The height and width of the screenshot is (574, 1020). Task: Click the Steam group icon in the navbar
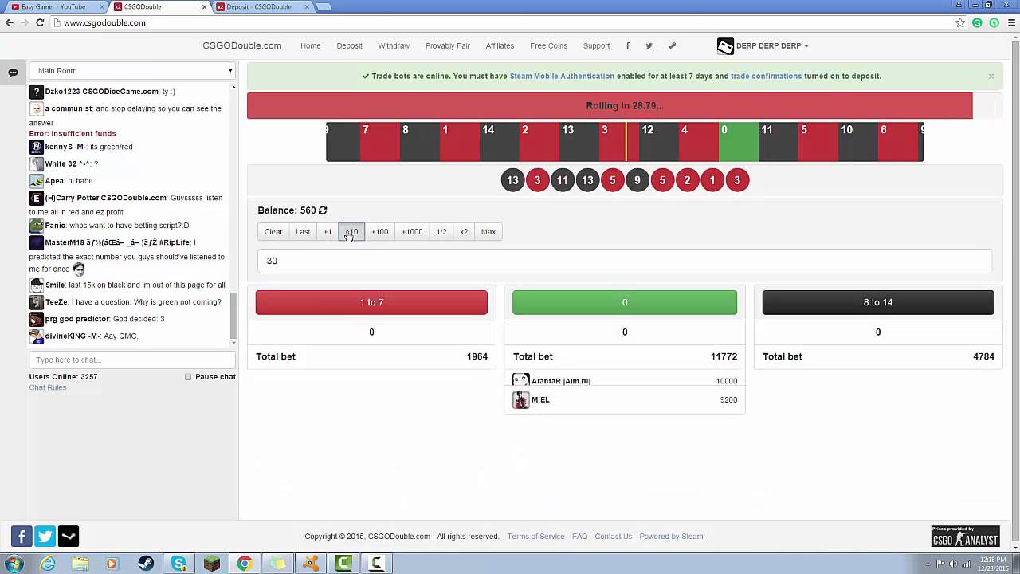click(672, 45)
